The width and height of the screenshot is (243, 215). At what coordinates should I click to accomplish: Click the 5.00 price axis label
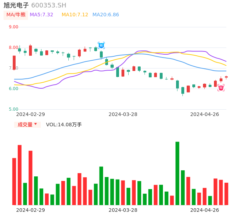[13, 109]
